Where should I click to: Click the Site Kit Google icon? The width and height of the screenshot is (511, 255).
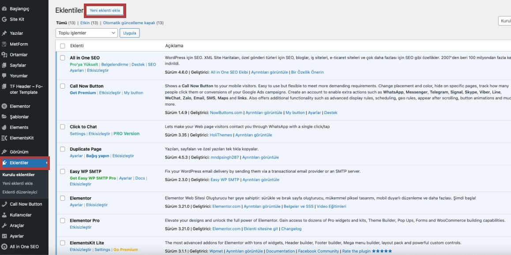(x=4, y=19)
